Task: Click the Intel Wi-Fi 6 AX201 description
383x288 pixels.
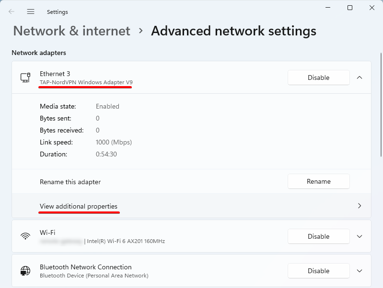Action: click(x=126, y=241)
